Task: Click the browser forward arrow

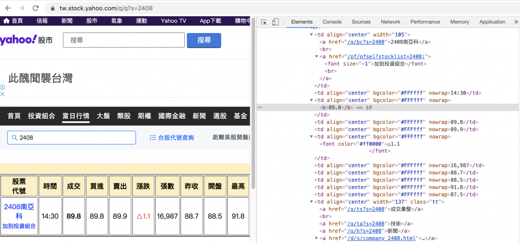Action: click(x=22, y=8)
